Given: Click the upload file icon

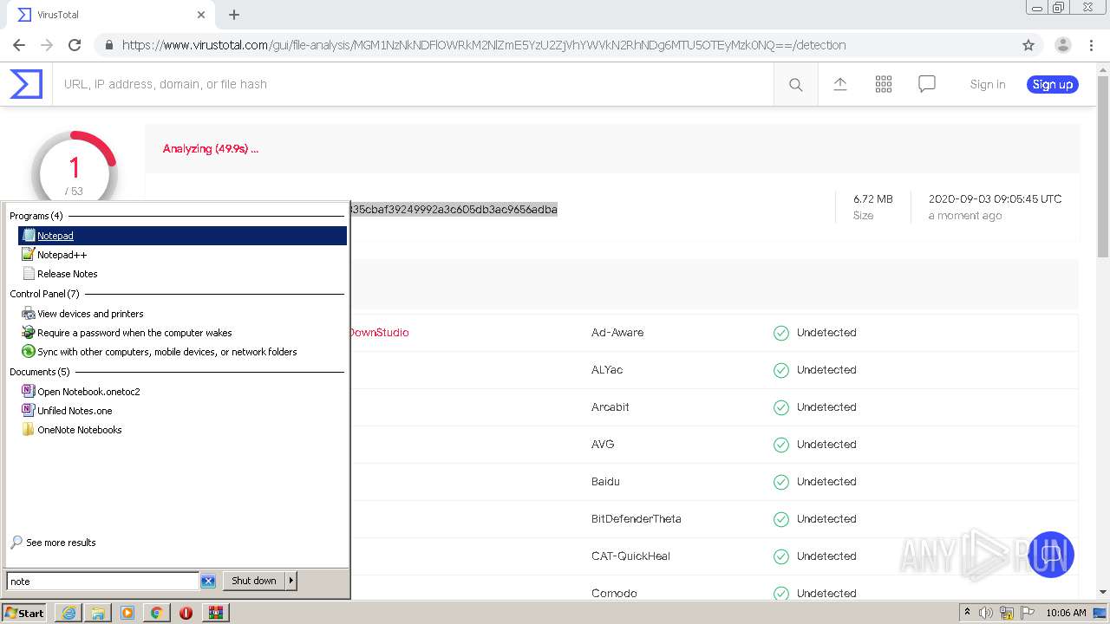Looking at the screenshot, I should pos(840,84).
